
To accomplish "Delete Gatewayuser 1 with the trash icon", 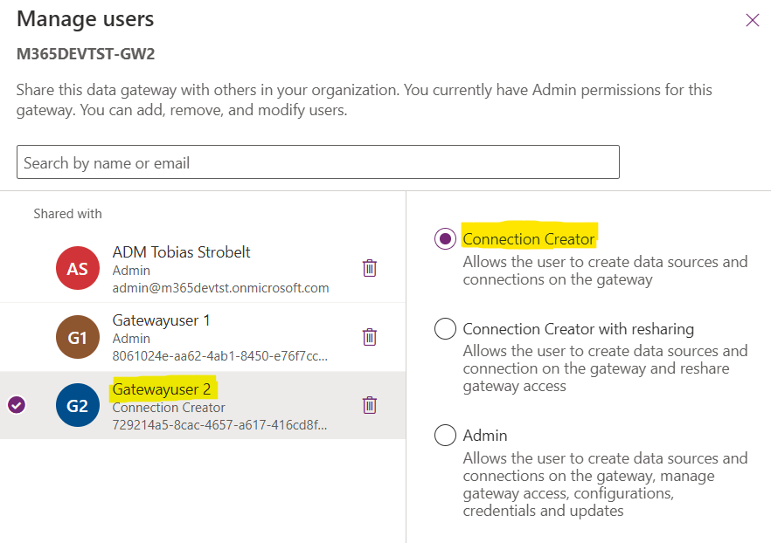I will (x=369, y=337).
